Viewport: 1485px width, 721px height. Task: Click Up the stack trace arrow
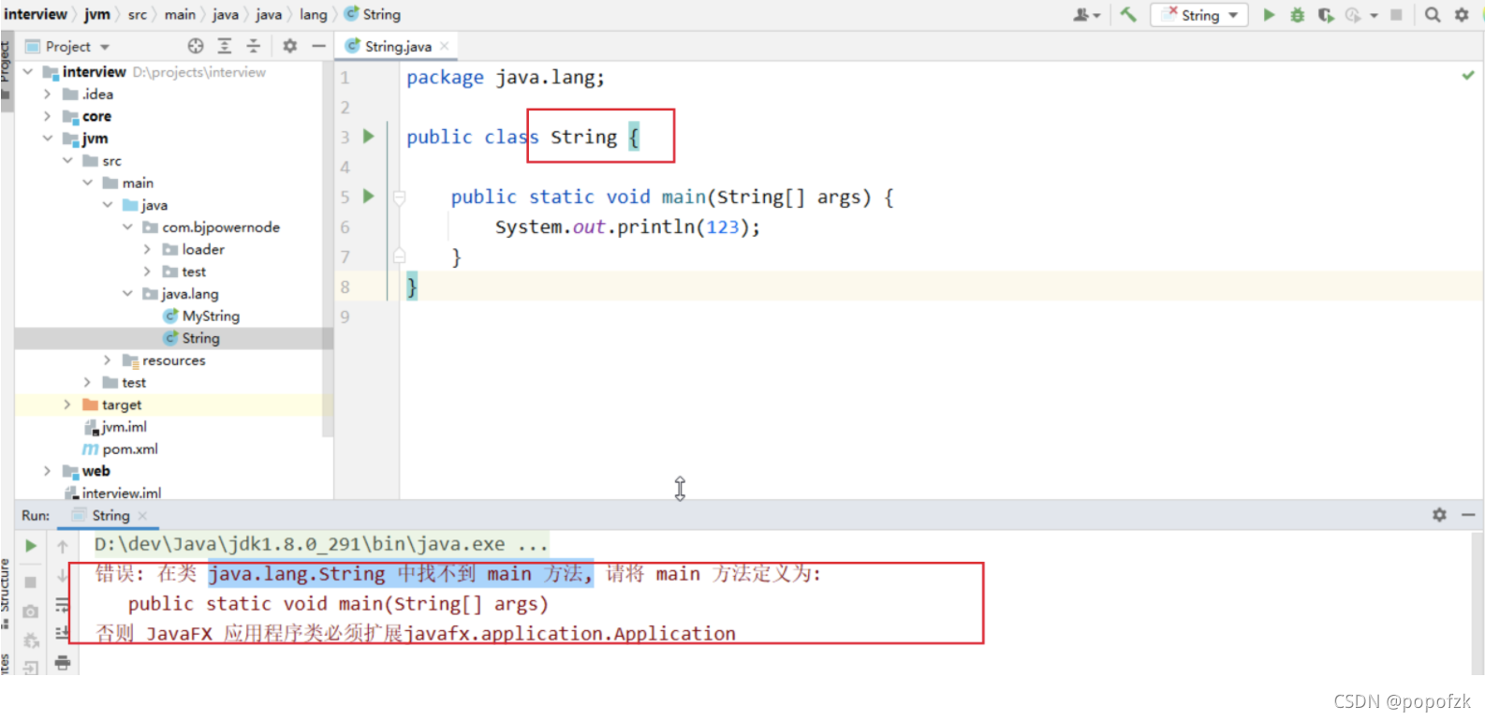pos(62,546)
